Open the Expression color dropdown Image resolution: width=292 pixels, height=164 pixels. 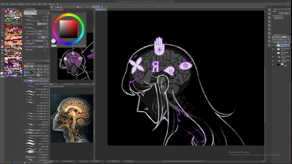279,18
